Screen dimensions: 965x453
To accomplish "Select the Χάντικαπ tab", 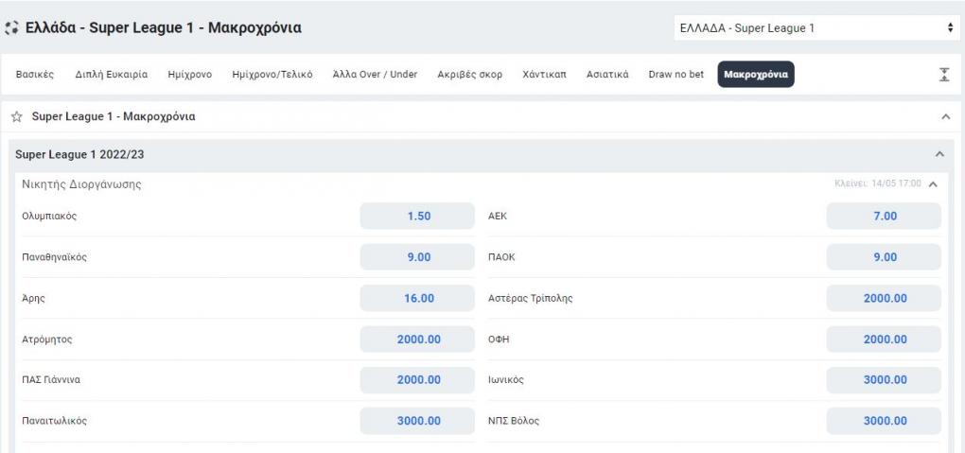I will 544,75.
